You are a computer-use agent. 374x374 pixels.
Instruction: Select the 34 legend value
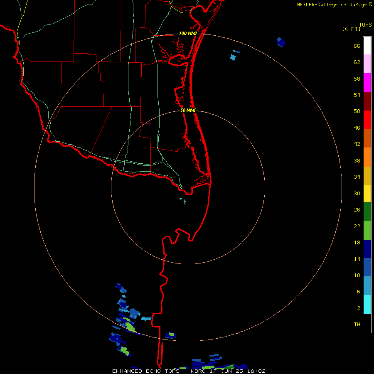point(357,177)
